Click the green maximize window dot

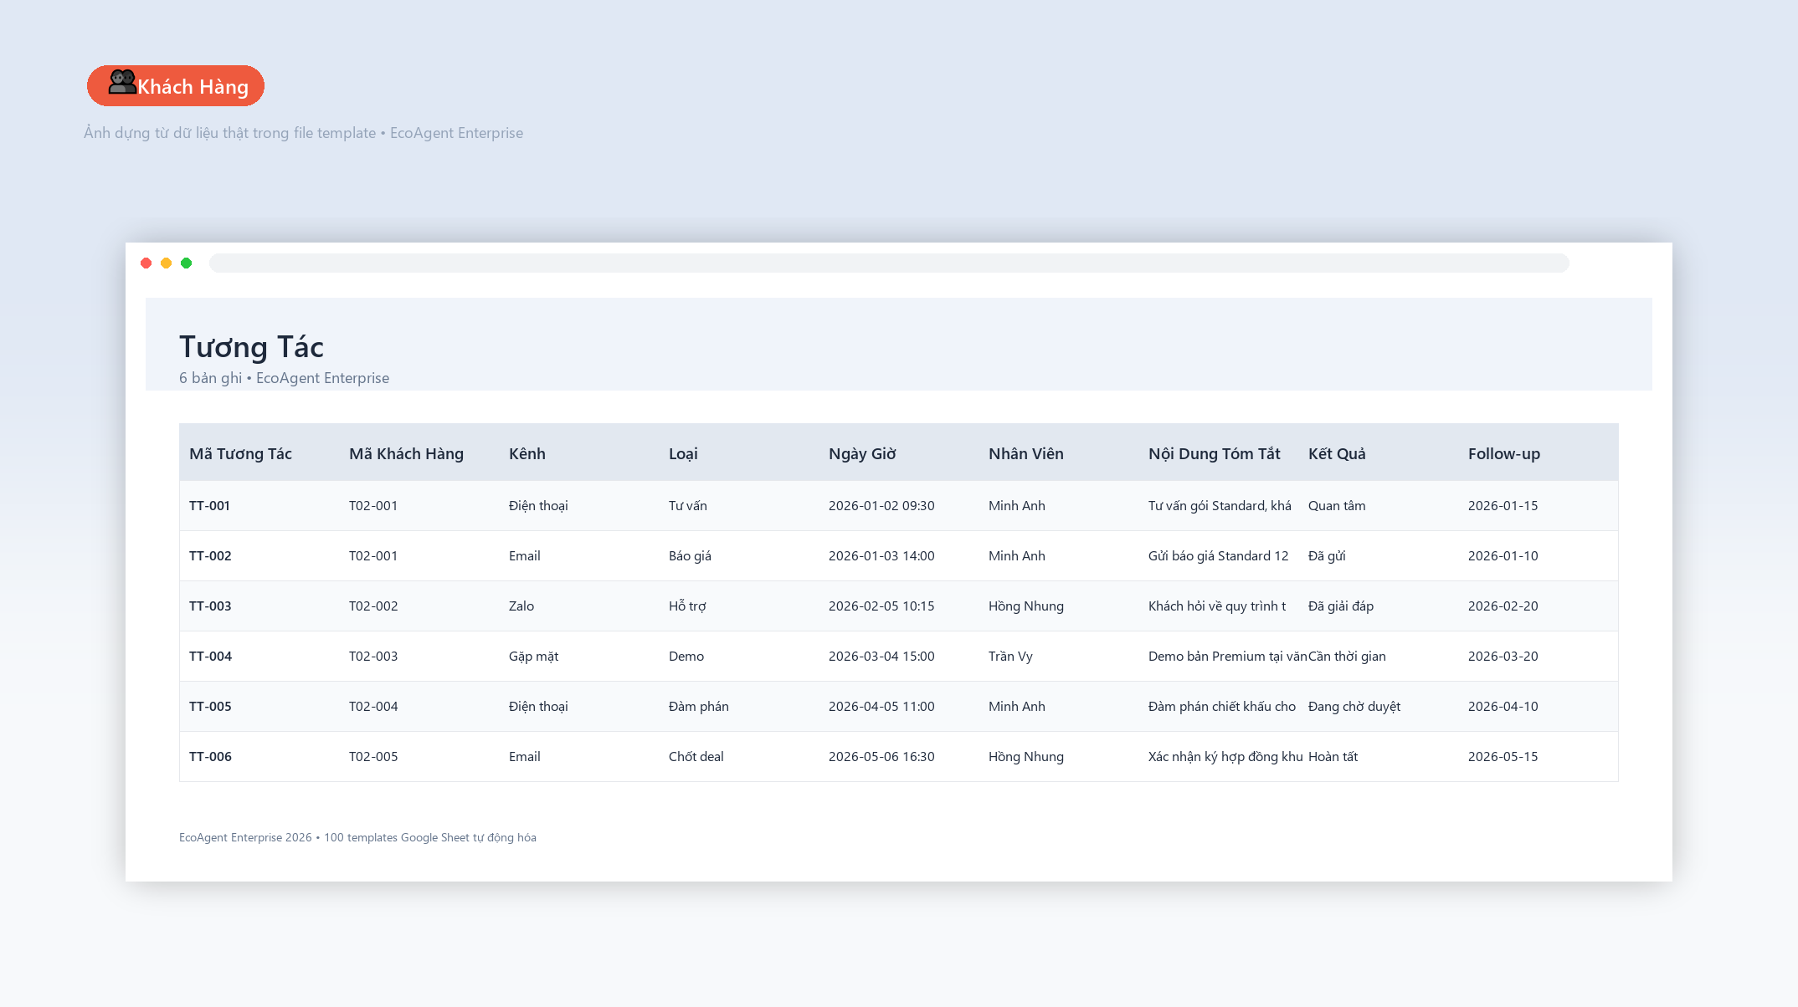[187, 263]
